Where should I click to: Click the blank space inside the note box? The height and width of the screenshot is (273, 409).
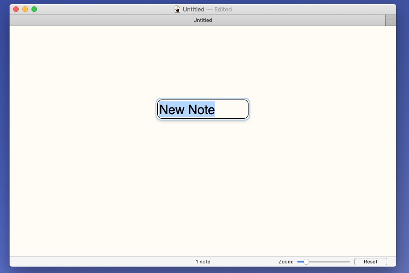tap(232, 110)
